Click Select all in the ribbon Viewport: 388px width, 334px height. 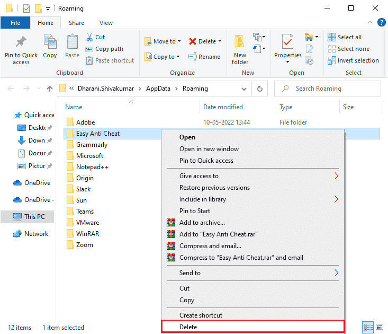click(345, 37)
